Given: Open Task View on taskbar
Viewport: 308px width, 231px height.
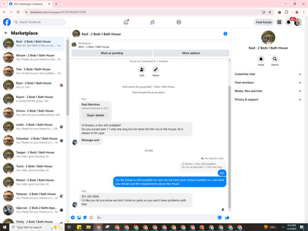Looking at the screenshot, I should [69, 227].
